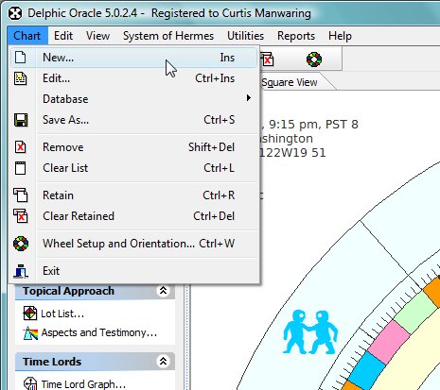440x390 pixels.
Task: Click the Remove red X icon
Action: 21,147
